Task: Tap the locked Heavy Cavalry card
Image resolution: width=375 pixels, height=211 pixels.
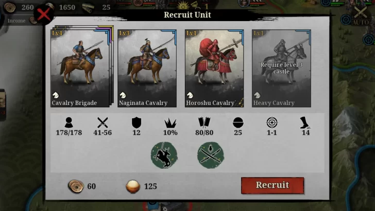Action: tap(281, 68)
